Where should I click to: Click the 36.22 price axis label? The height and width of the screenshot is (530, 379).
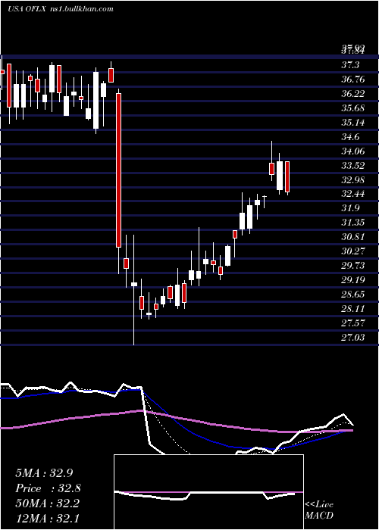(352, 94)
